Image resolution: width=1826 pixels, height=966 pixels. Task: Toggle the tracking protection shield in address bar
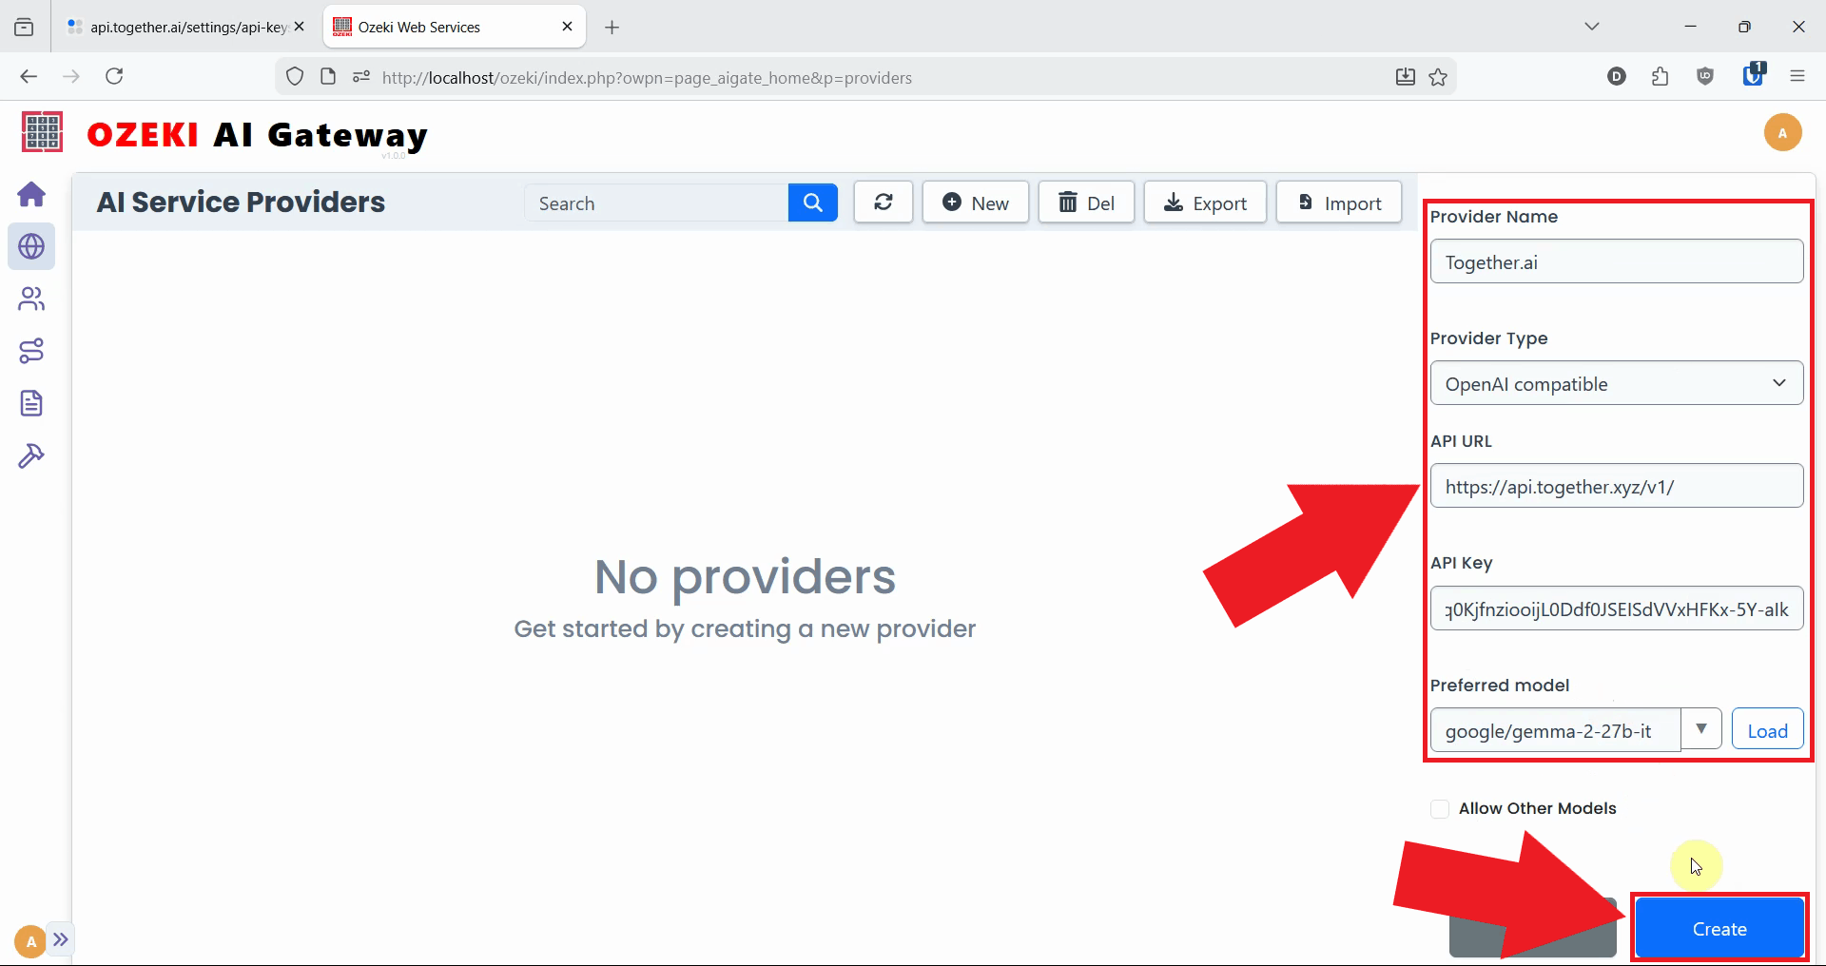pyautogui.click(x=295, y=77)
